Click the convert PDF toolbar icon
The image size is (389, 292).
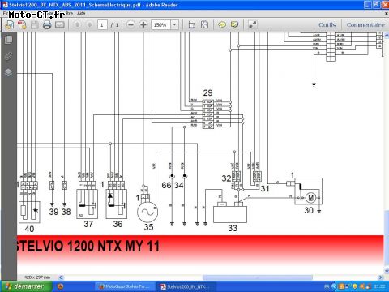click(22, 25)
